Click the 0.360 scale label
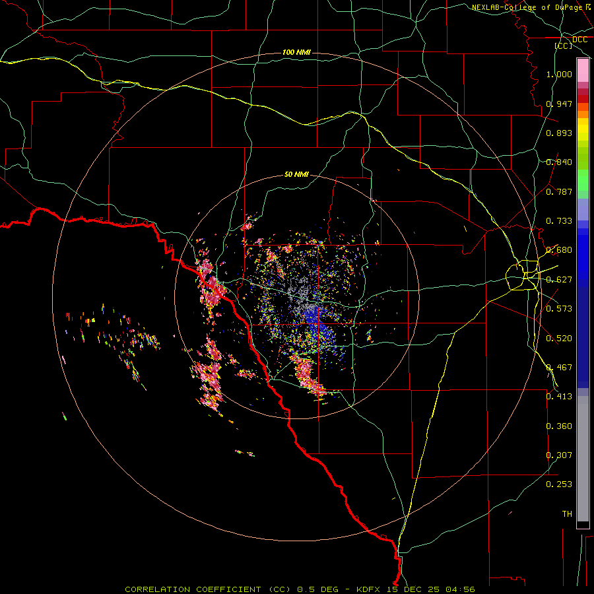Image resolution: width=594 pixels, height=594 pixels. [559, 426]
